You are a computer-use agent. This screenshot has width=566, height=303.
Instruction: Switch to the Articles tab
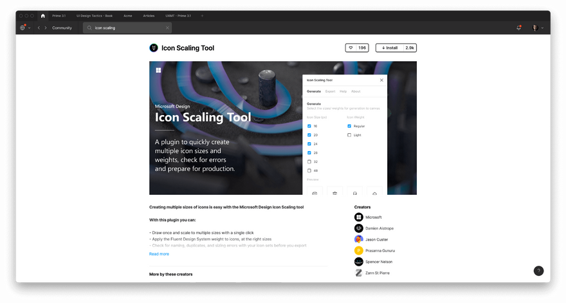149,16
